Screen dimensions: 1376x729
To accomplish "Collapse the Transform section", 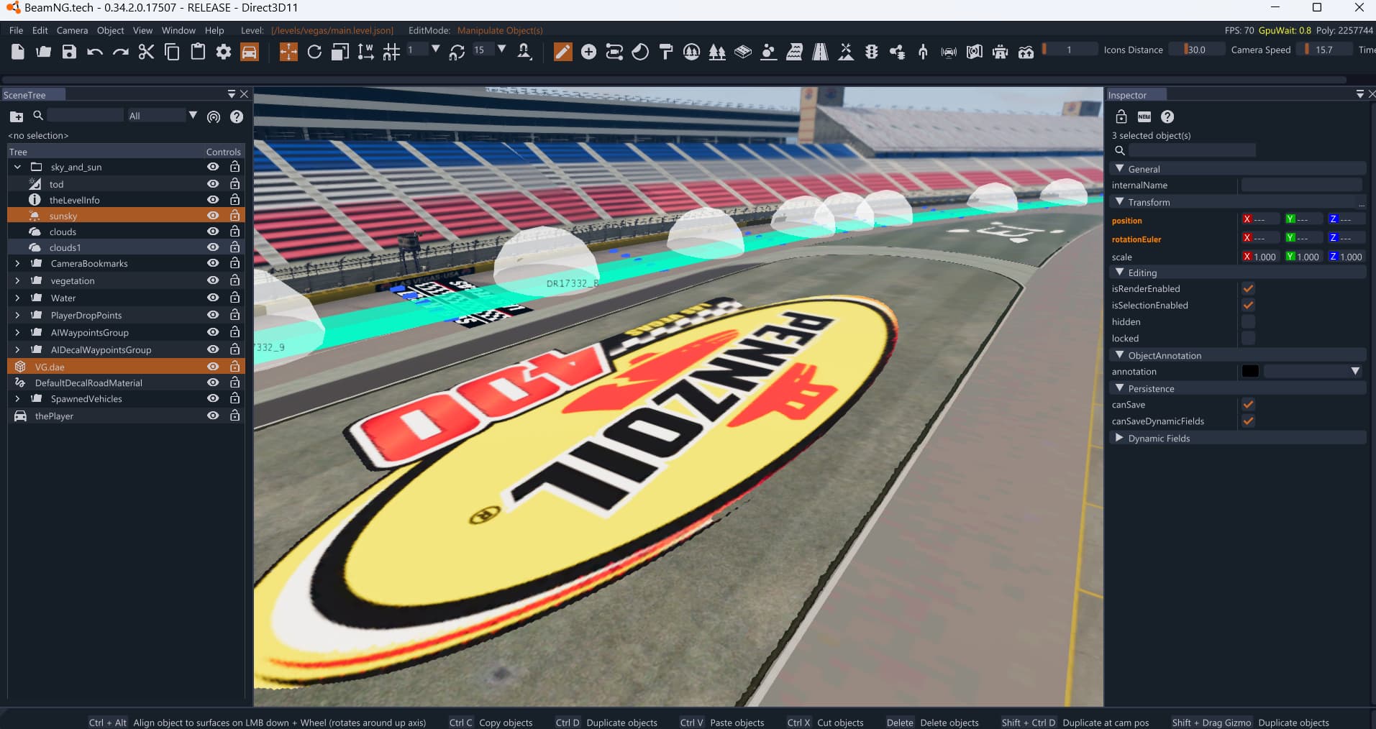I will pyautogui.click(x=1120, y=202).
